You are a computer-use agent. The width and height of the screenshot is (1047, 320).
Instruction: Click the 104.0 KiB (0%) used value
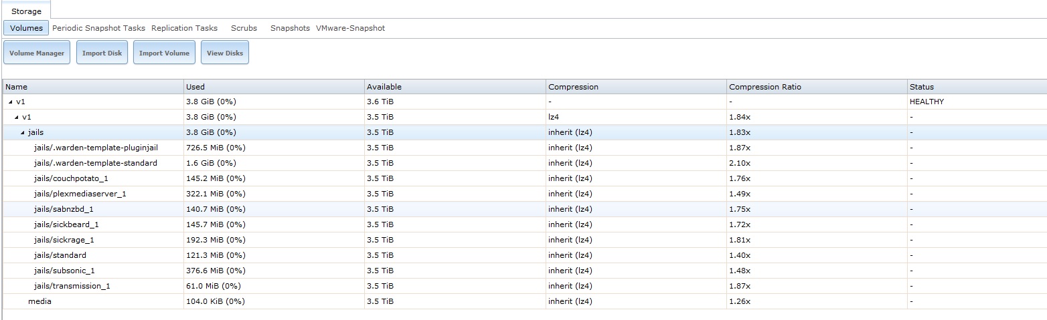click(x=216, y=301)
